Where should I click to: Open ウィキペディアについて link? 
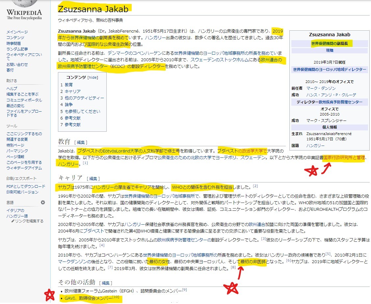point(24,56)
